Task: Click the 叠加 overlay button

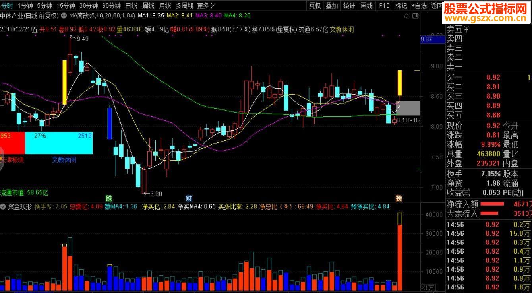Action: point(332,6)
